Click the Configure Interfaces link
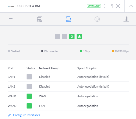The width and height of the screenshot is (136, 119). (x=27, y=115)
